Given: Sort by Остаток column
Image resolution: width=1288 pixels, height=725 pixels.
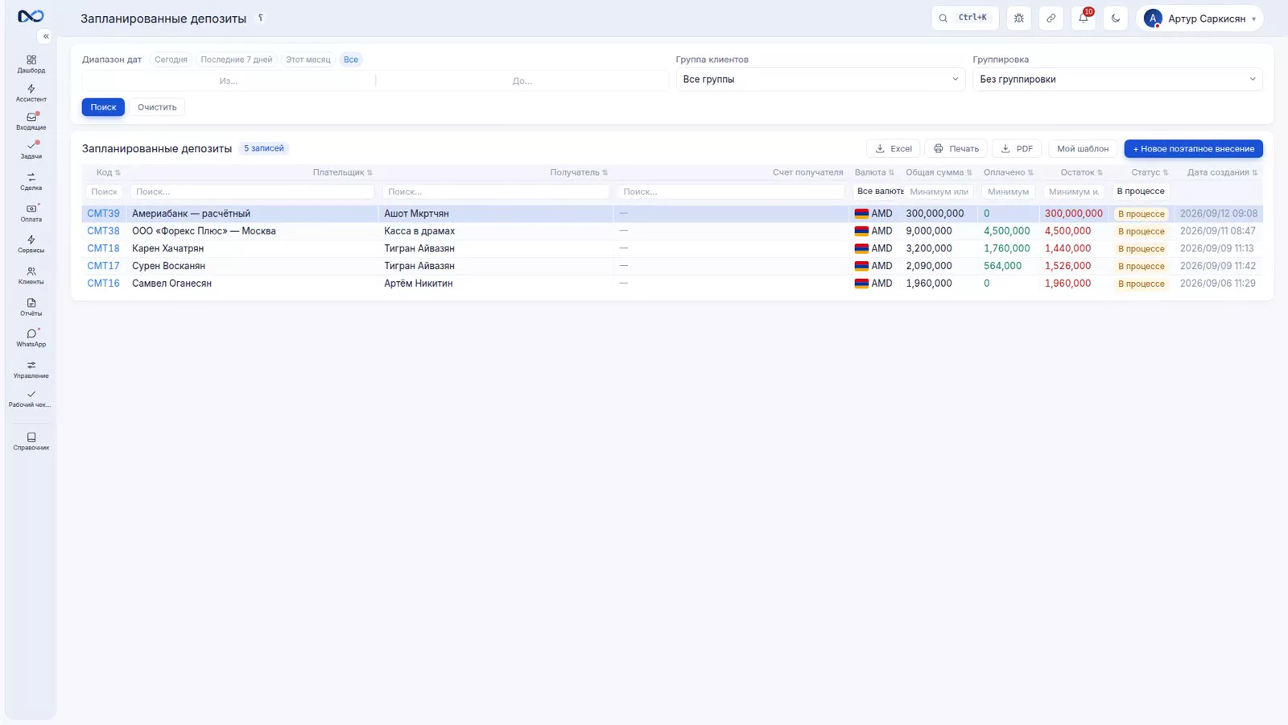Looking at the screenshot, I should point(1081,172).
